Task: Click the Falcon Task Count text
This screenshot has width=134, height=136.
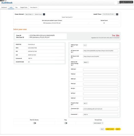Action: (x=67, y=17)
